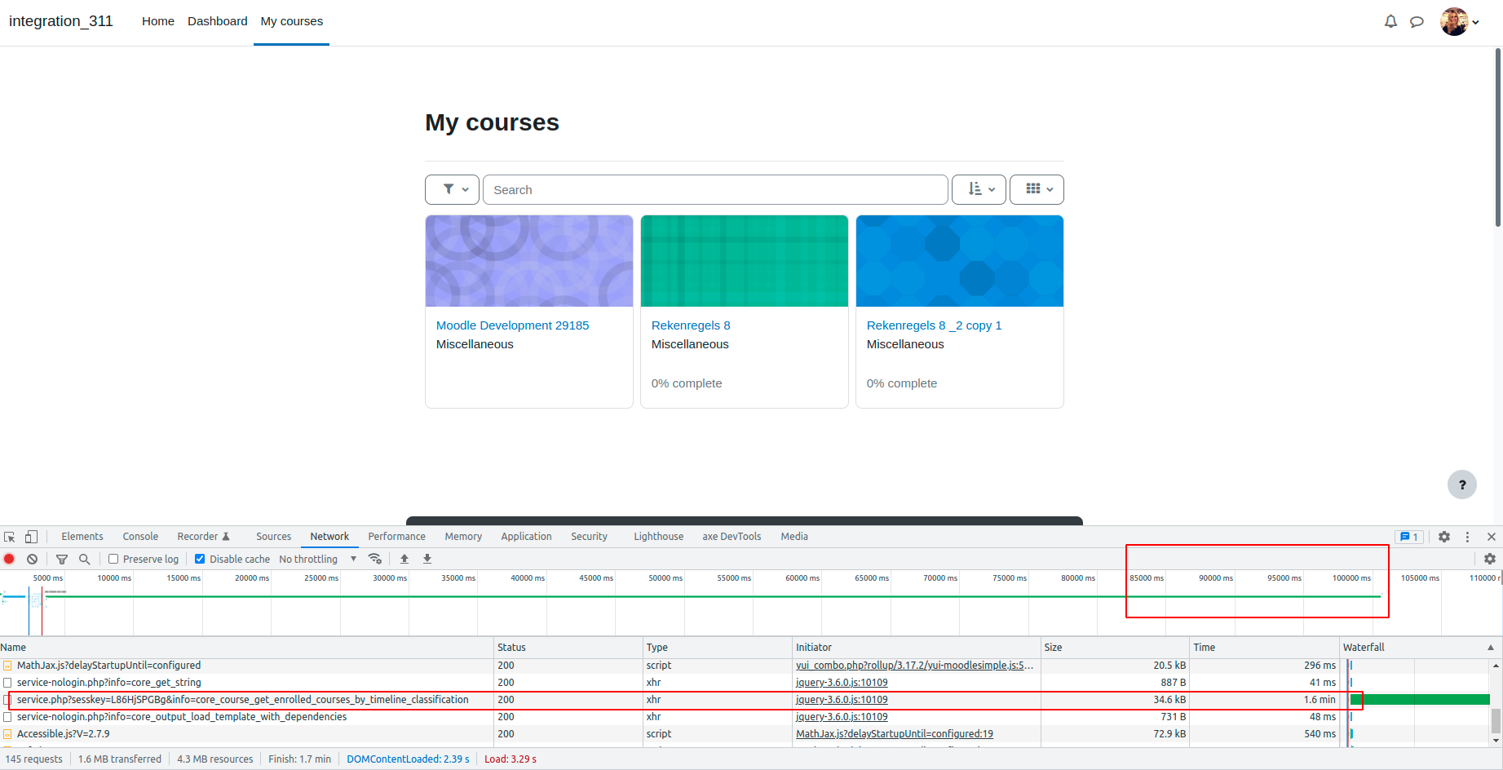Stop recording the network log
1503x770 pixels.
click(10, 559)
